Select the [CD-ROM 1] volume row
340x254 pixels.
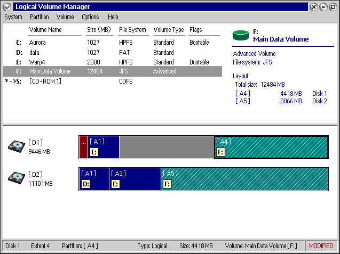click(x=113, y=81)
